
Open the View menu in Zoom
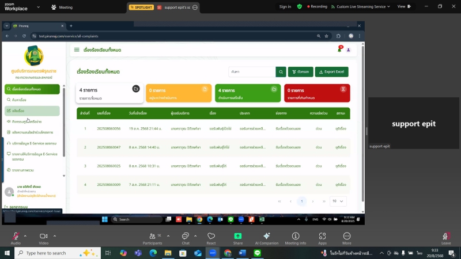(405, 6)
